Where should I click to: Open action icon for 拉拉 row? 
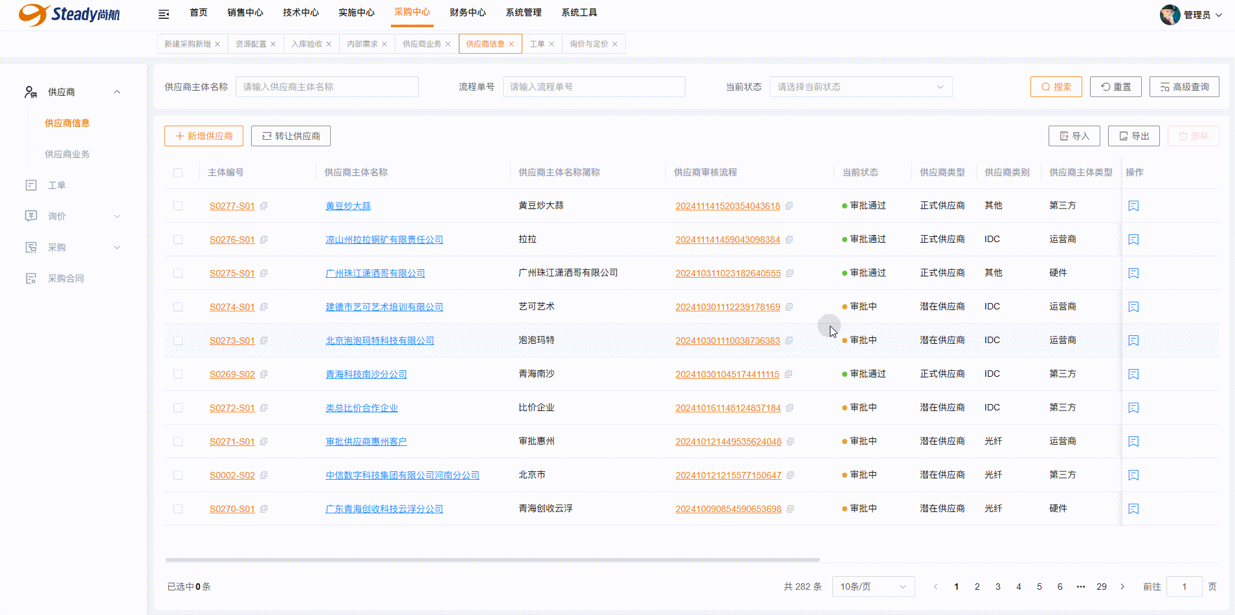coord(1133,240)
